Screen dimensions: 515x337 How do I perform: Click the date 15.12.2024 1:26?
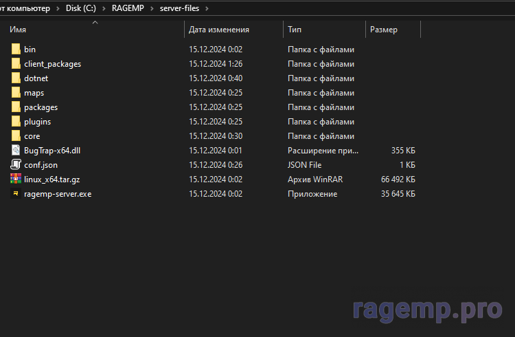[216, 64]
